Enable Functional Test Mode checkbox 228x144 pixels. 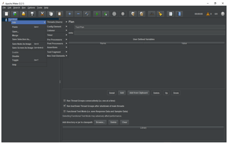click(x=65, y=111)
